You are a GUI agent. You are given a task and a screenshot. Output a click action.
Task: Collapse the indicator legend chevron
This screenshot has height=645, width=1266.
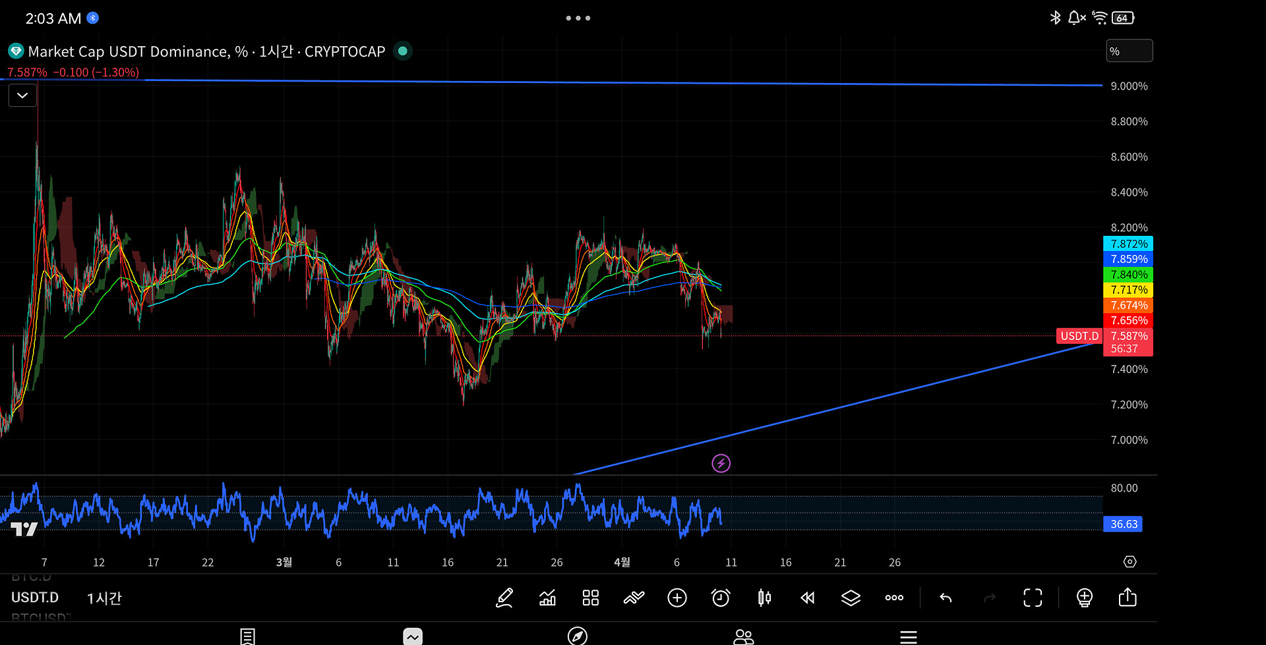click(22, 96)
